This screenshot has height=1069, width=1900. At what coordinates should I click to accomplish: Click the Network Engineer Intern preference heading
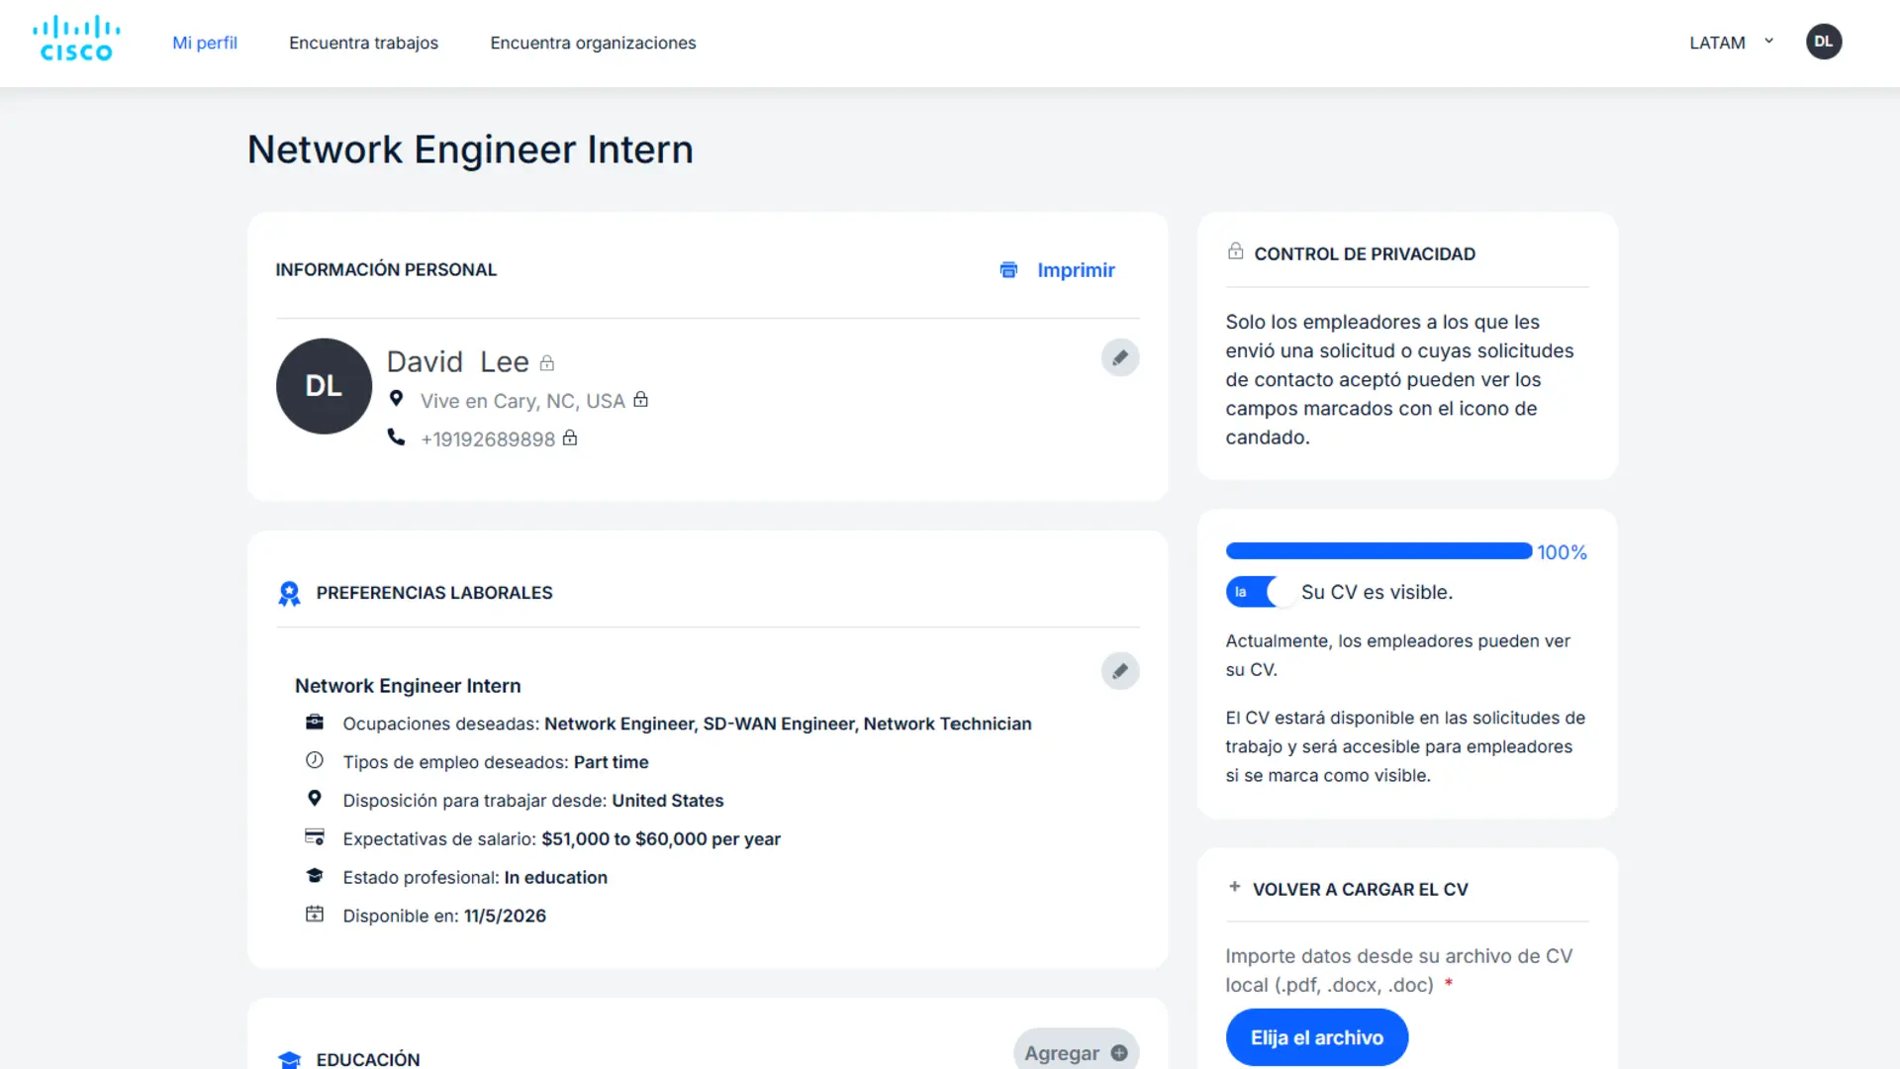click(408, 686)
